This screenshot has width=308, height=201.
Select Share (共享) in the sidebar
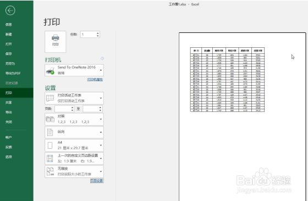(9, 103)
